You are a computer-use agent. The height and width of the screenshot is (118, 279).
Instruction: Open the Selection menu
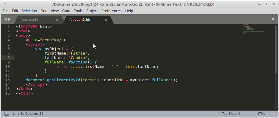point(29,11)
